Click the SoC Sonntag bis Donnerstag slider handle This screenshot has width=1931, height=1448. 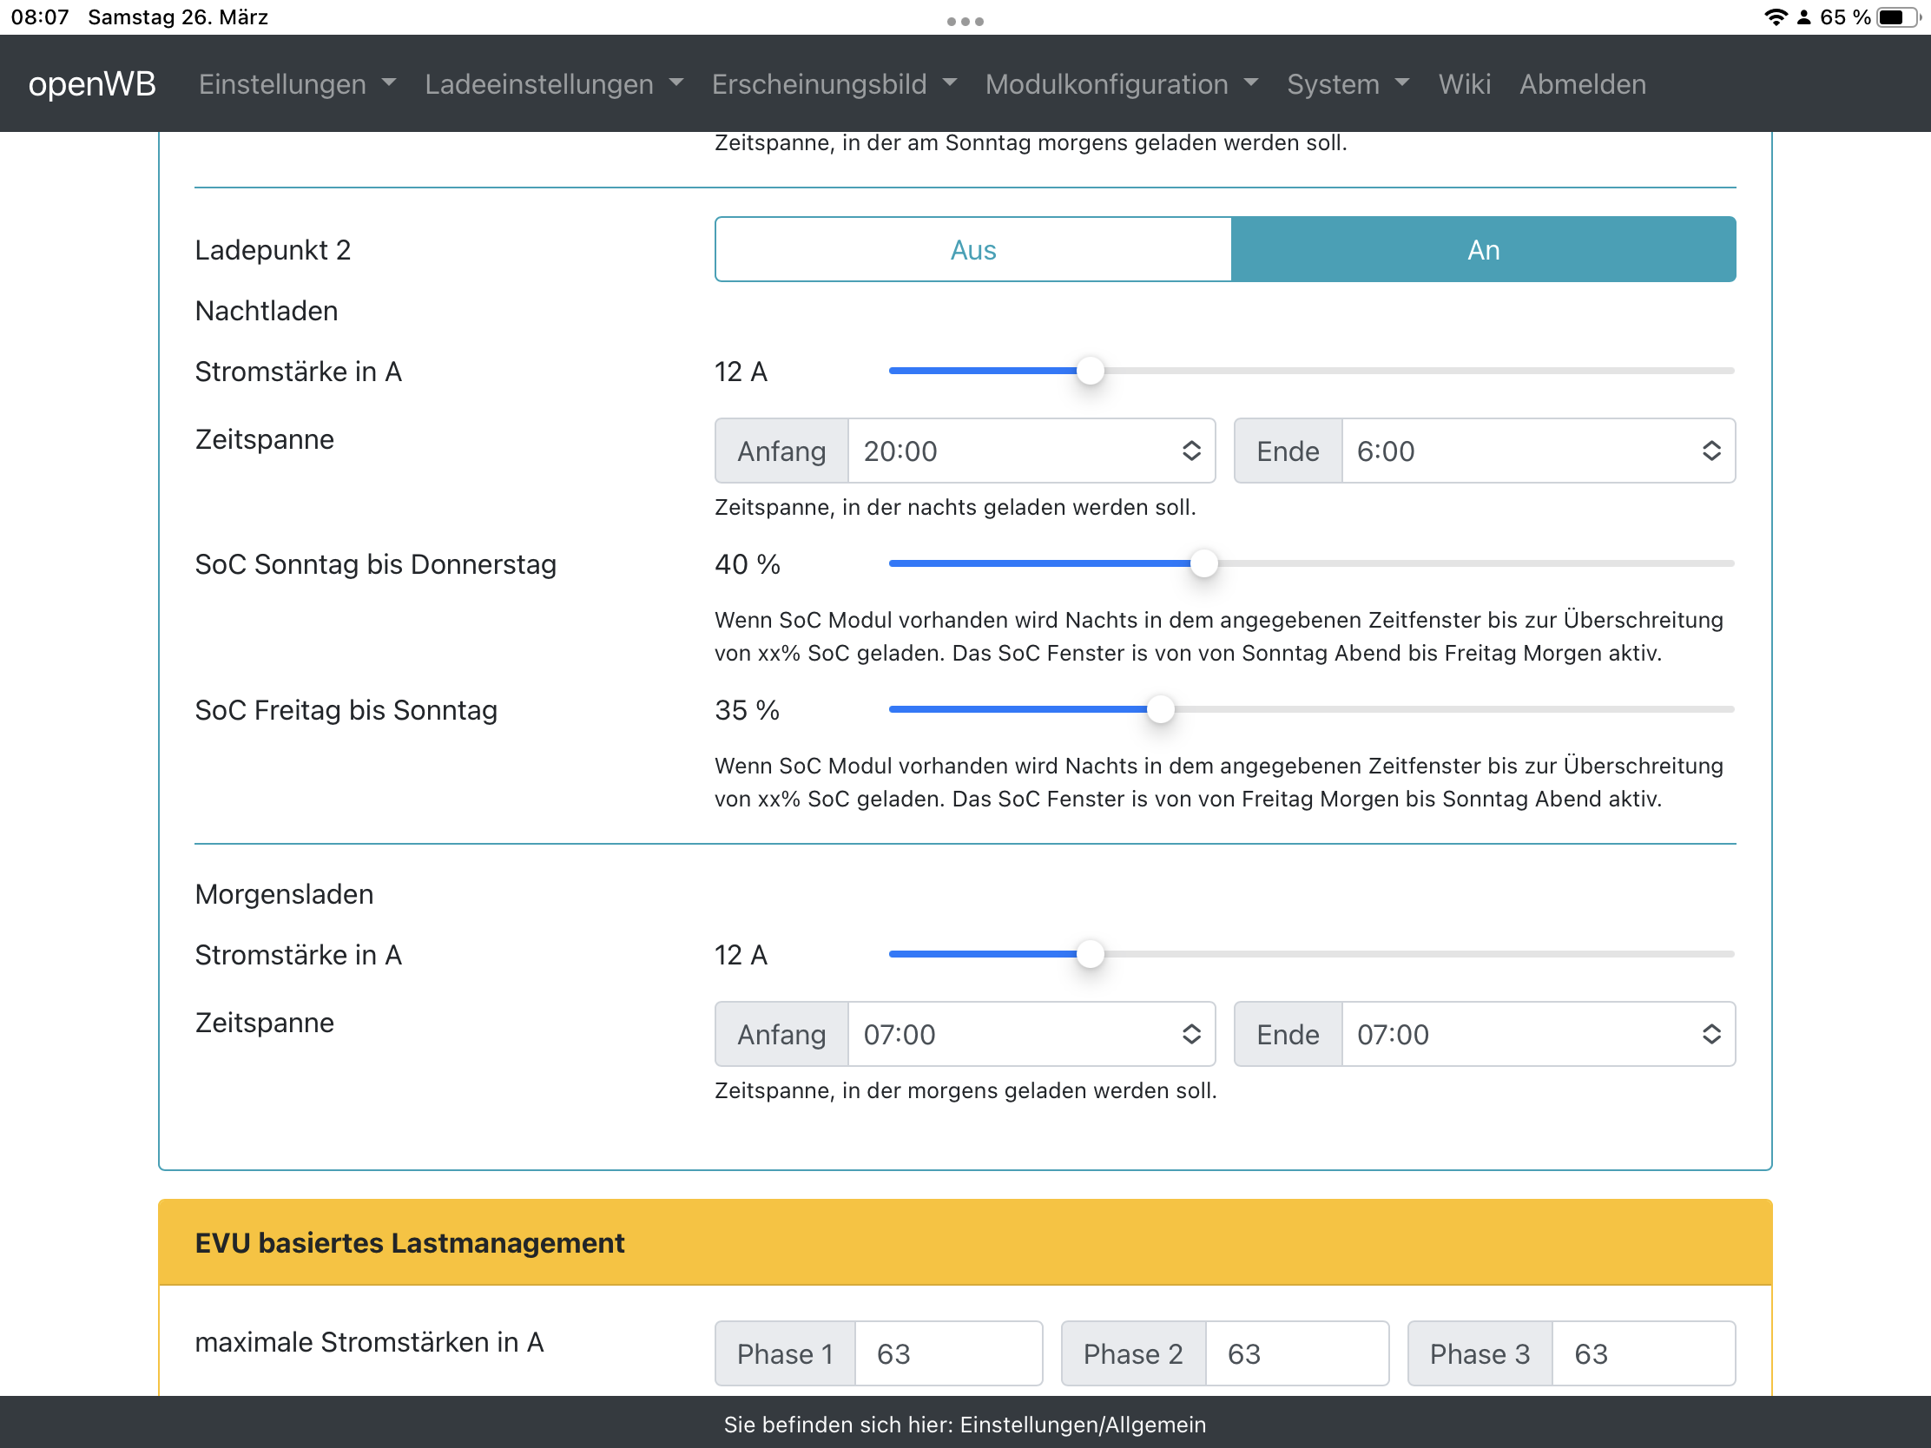1203,564
